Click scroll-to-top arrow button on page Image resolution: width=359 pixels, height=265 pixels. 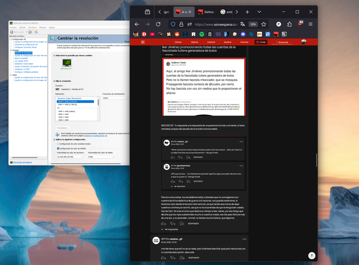(x=312, y=256)
